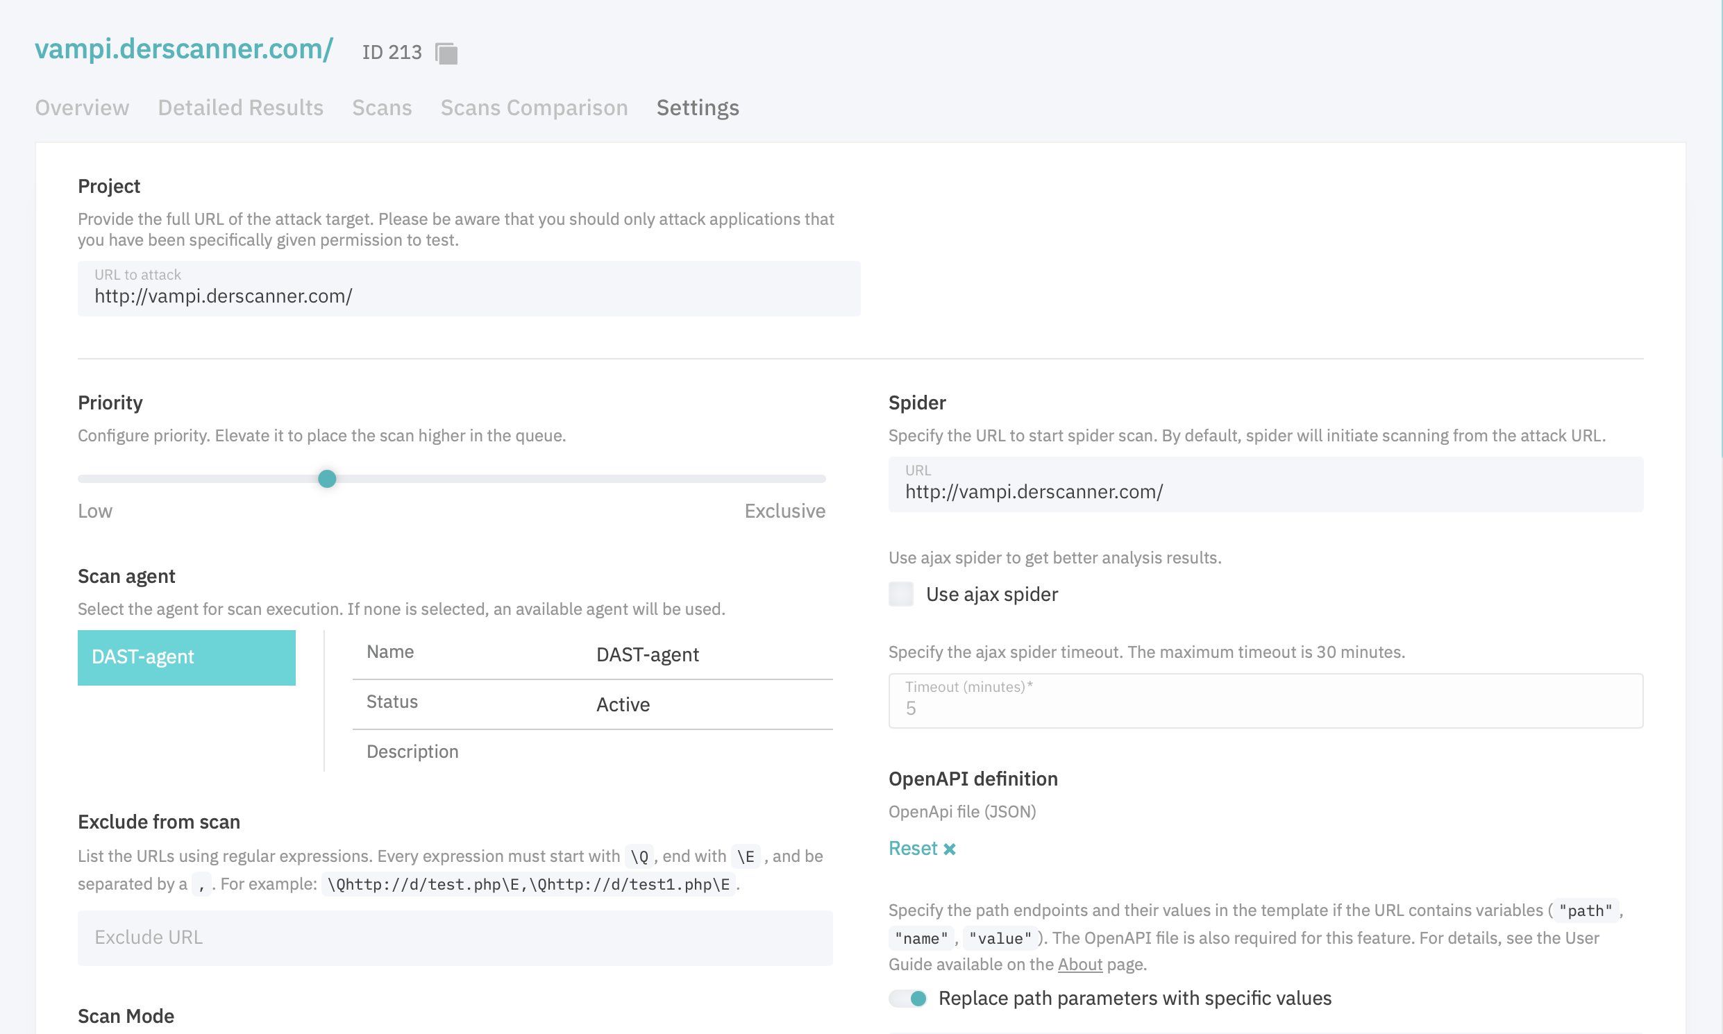Click the Exclusive priority label

pyautogui.click(x=785, y=511)
